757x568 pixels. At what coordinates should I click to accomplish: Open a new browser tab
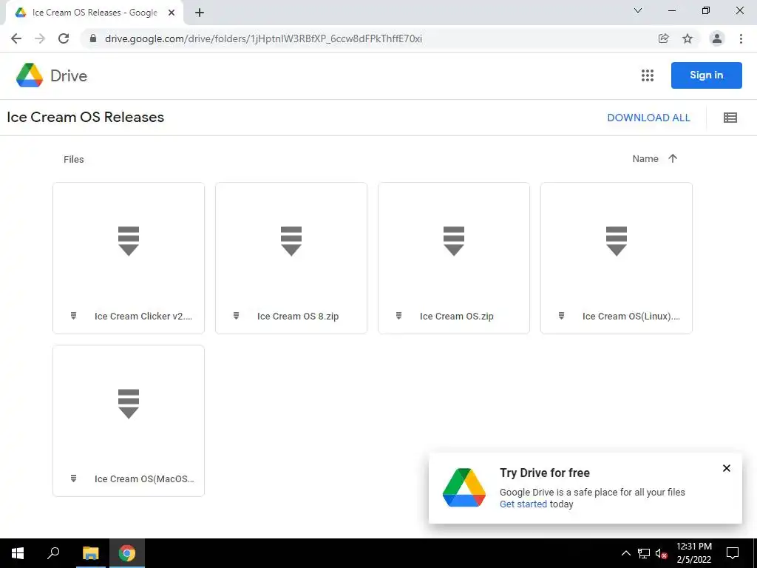200,13
